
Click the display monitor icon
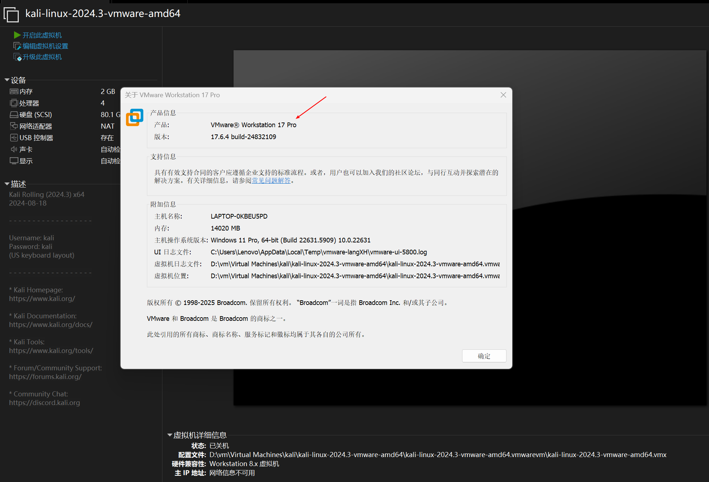[14, 161]
